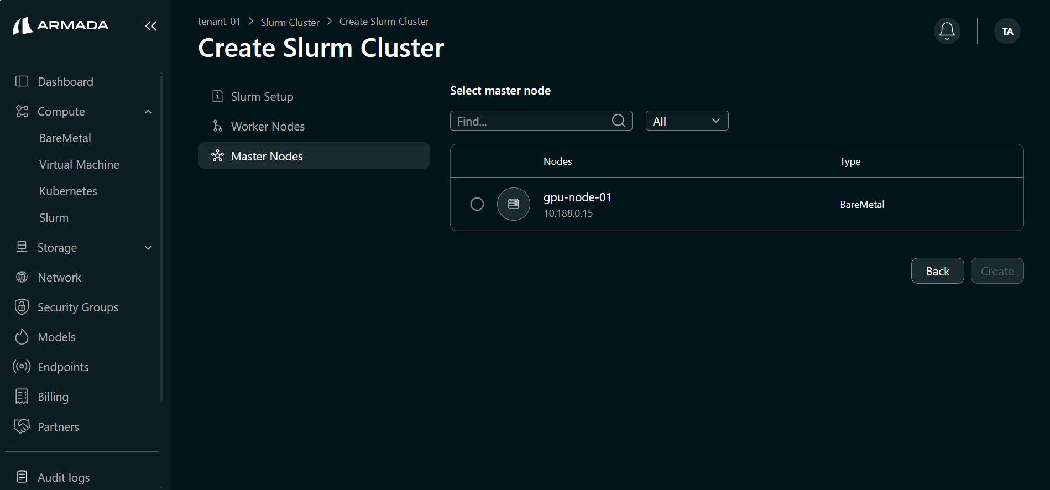1050x490 pixels.
Task: Click BareMetal type cell in table
Action: [x=862, y=205]
